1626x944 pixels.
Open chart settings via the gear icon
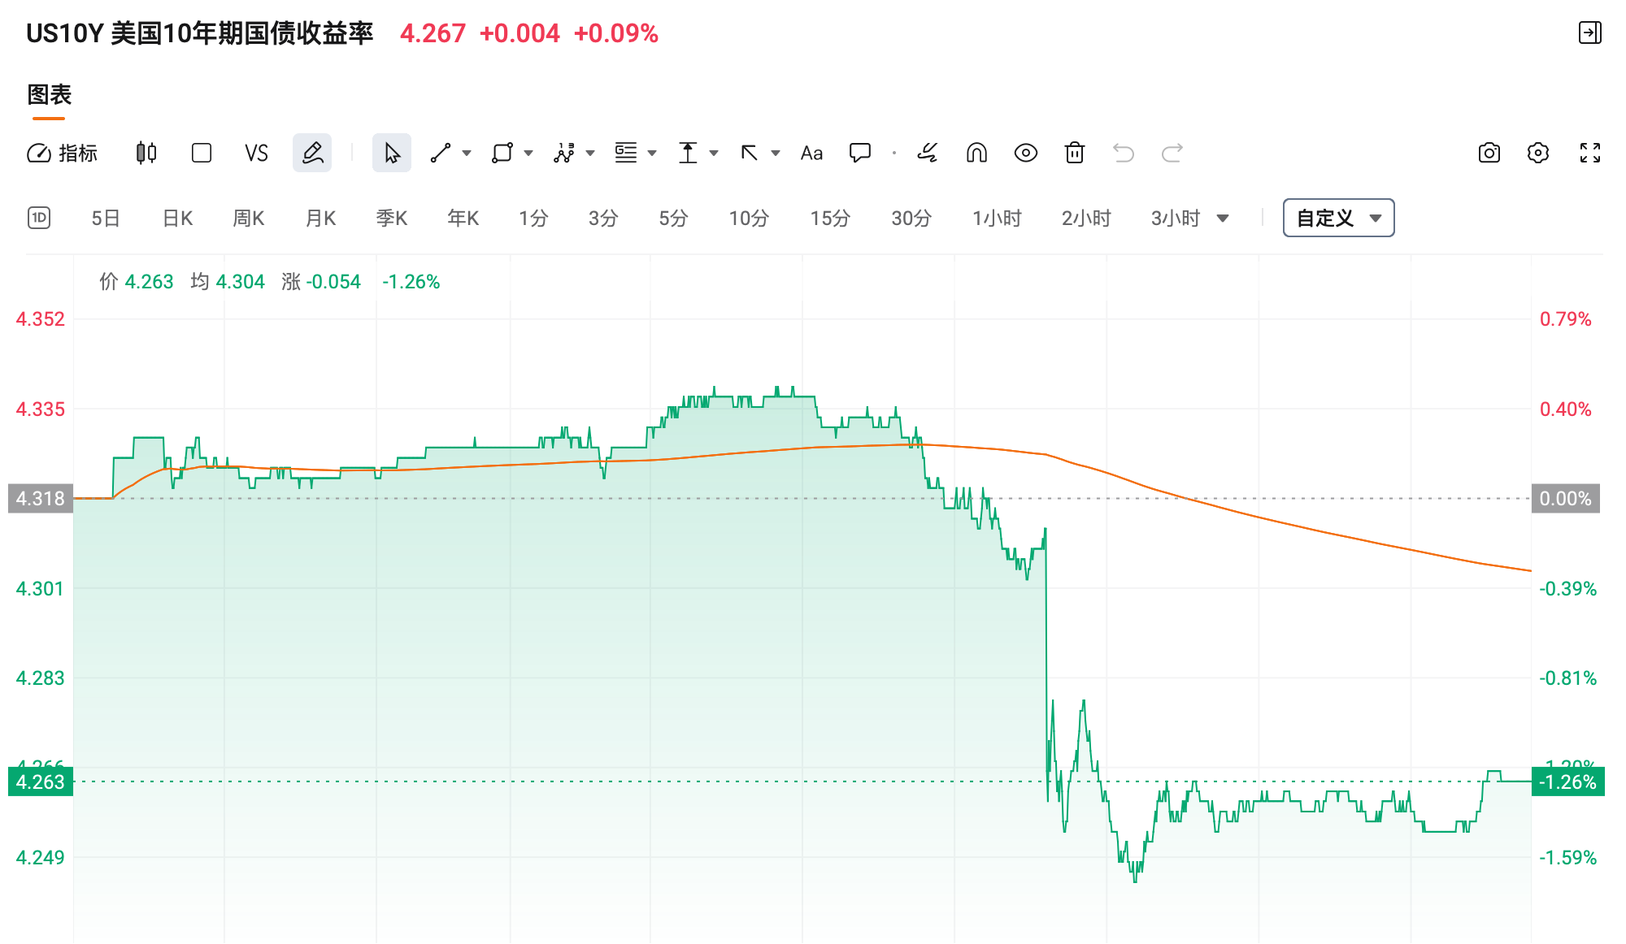[1537, 153]
